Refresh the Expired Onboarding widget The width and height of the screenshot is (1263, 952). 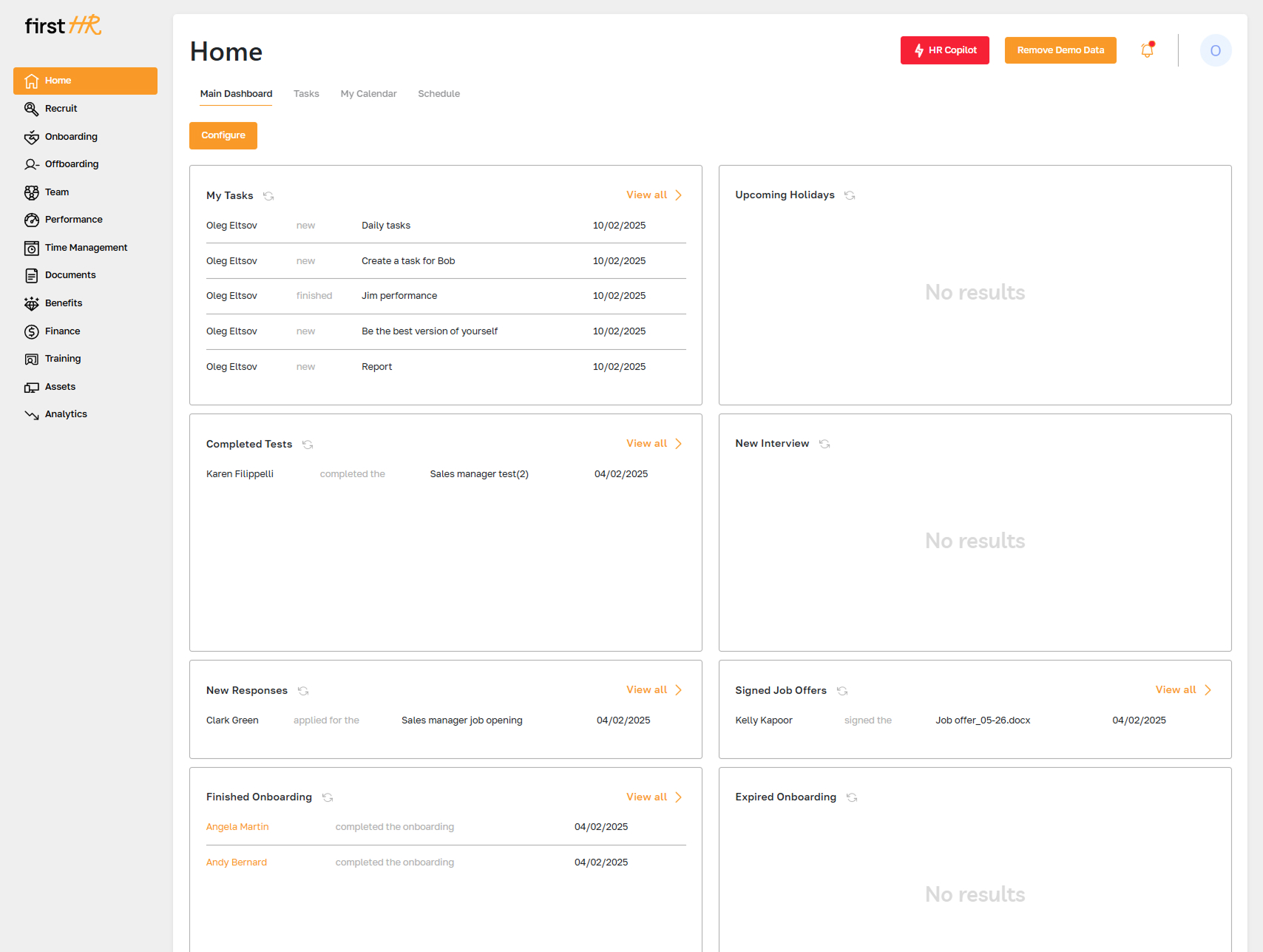tap(852, 797)
